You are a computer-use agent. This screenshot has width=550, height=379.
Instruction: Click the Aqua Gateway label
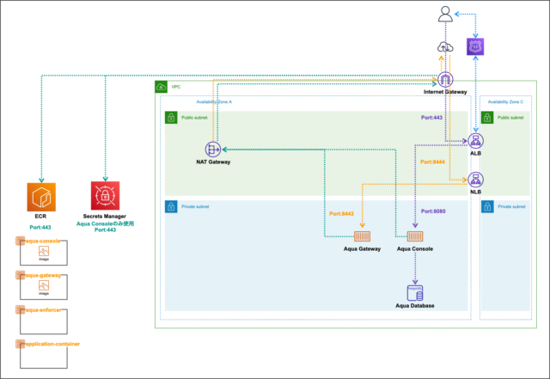pyautogui.click(x=362, y=249)
